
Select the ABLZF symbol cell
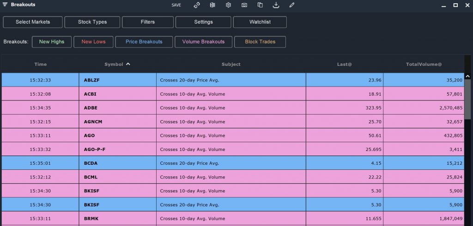click(118, 80)
